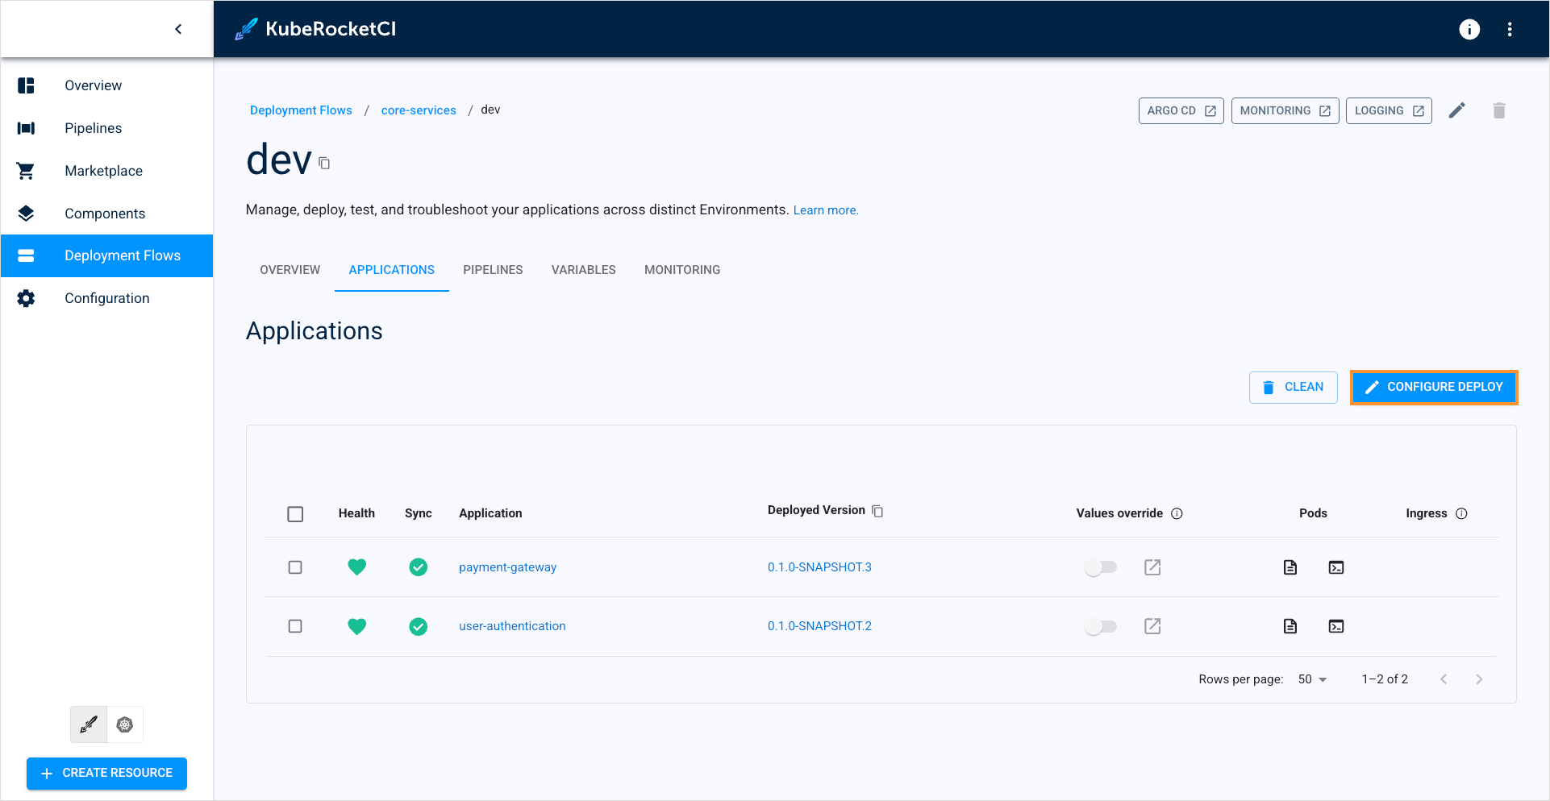The width and height of the screenshot is (1550, 801).
Task: Open the Argo CD external link button
Action: click(1181, 110)
